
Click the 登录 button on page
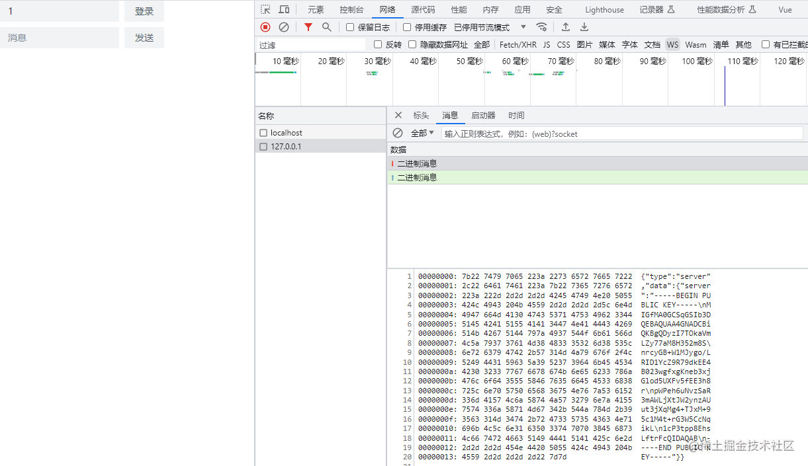(144, 11)
